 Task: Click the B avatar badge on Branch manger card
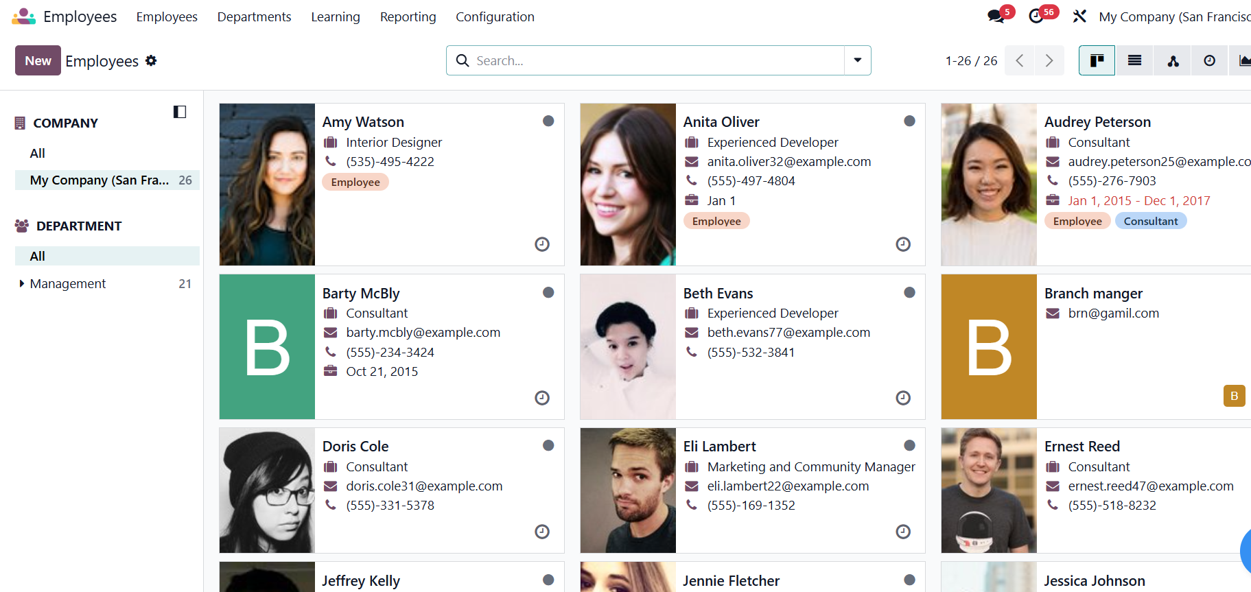(1234, 396)
